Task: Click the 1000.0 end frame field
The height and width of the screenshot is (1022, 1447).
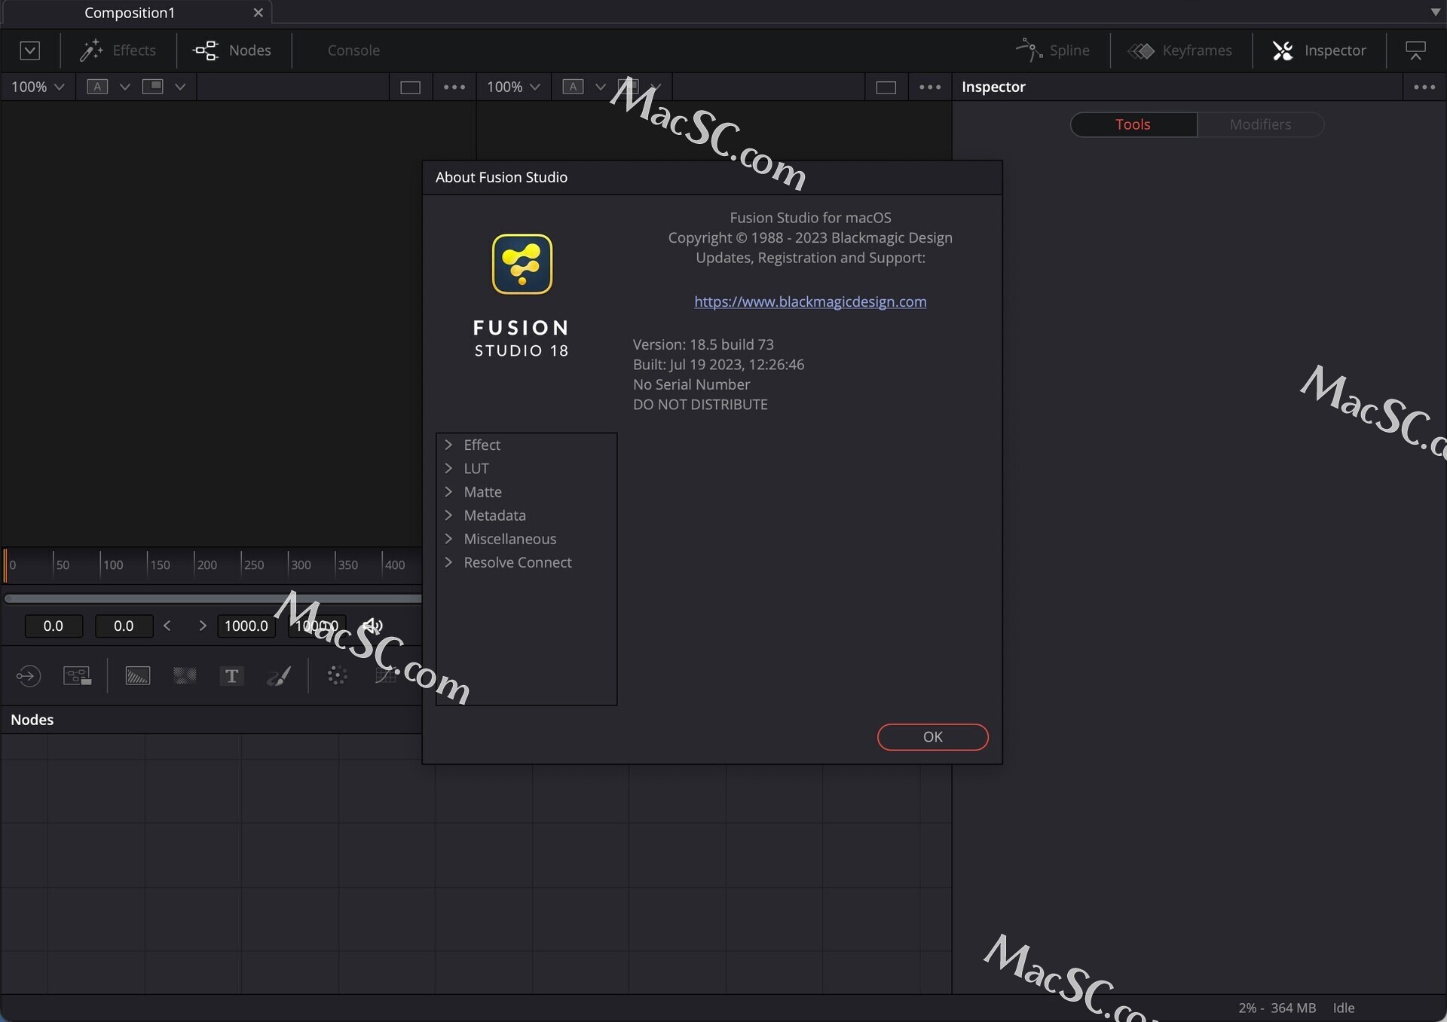Action: click(x=246, y=626)
